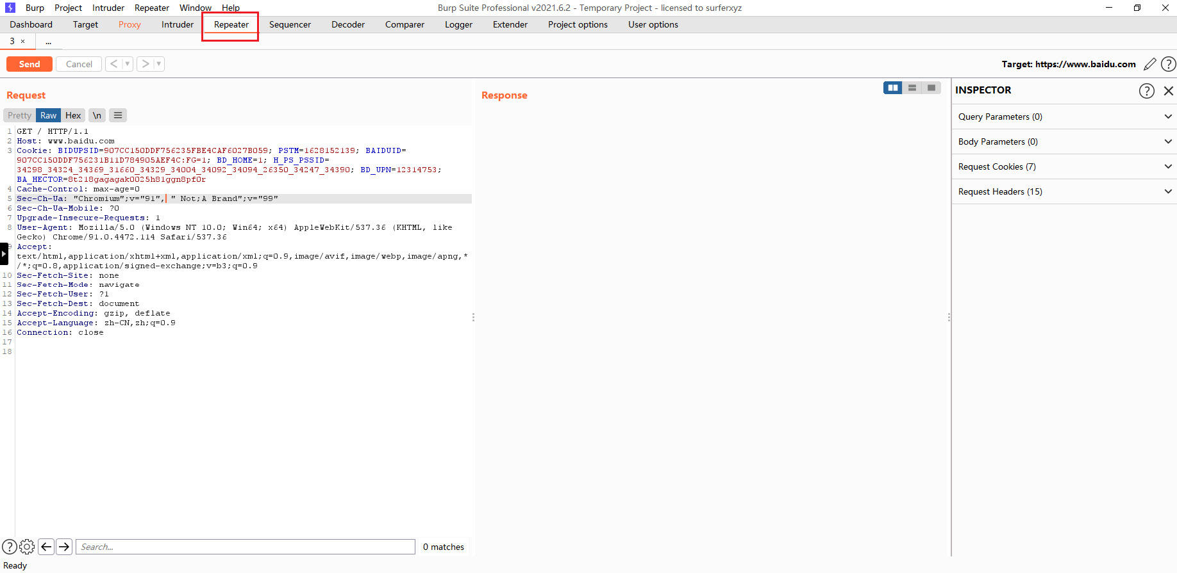Open the Intruder menu

(x=108, y=8)
